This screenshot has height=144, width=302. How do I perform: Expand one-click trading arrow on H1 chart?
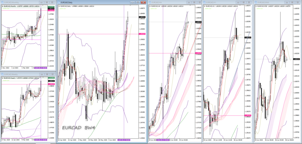pos(205,6)
